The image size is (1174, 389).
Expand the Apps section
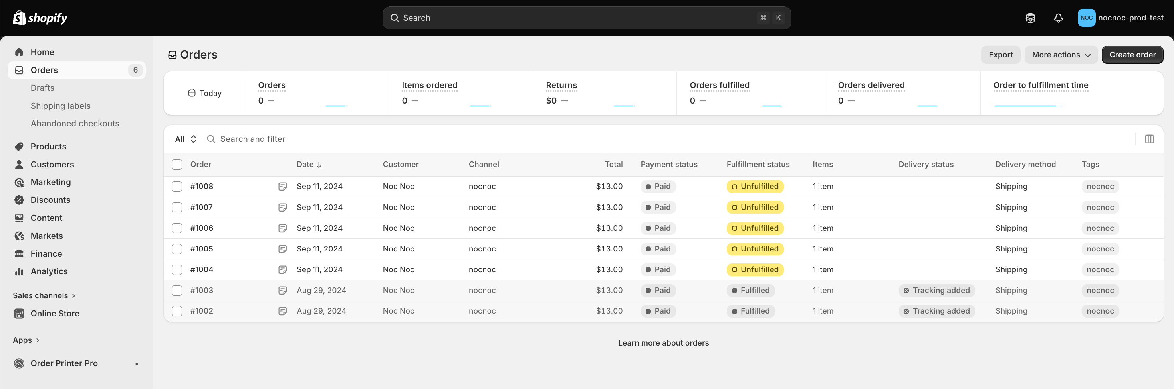tap(26, 340)
